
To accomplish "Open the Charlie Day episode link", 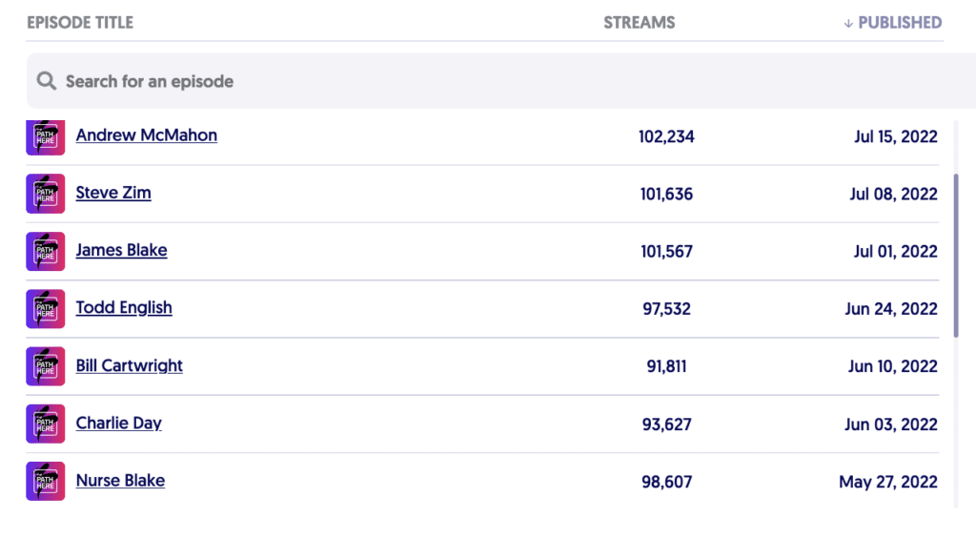I will click(x=119, y=423).
